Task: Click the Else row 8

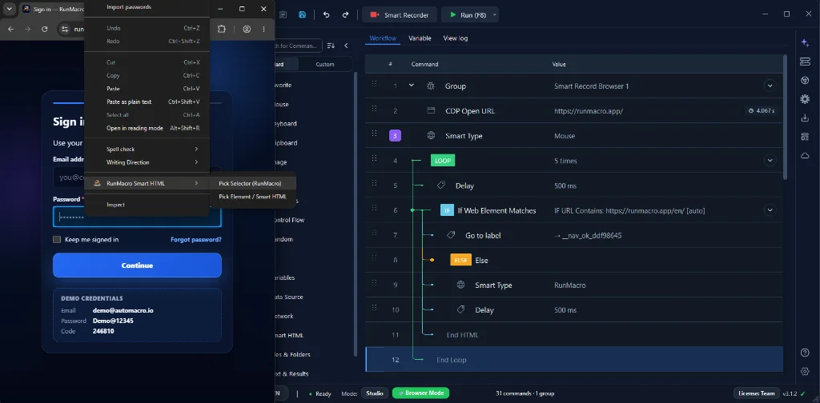Action: coord(574,260)
